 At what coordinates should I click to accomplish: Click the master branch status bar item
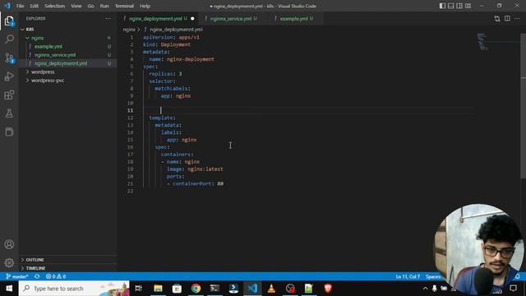[17, 276]
